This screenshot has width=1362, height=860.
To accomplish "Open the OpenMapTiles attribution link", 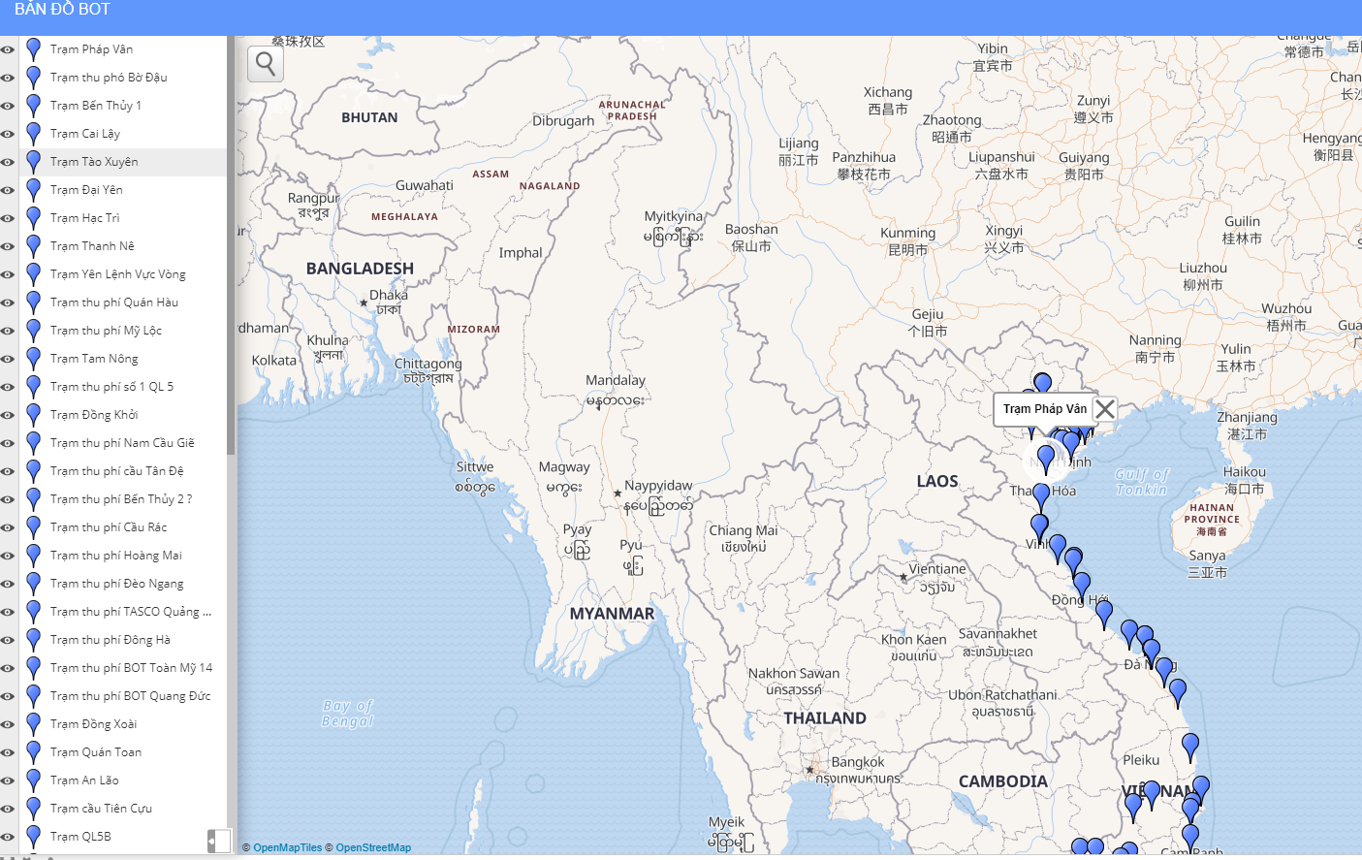I will coord(287,847).
